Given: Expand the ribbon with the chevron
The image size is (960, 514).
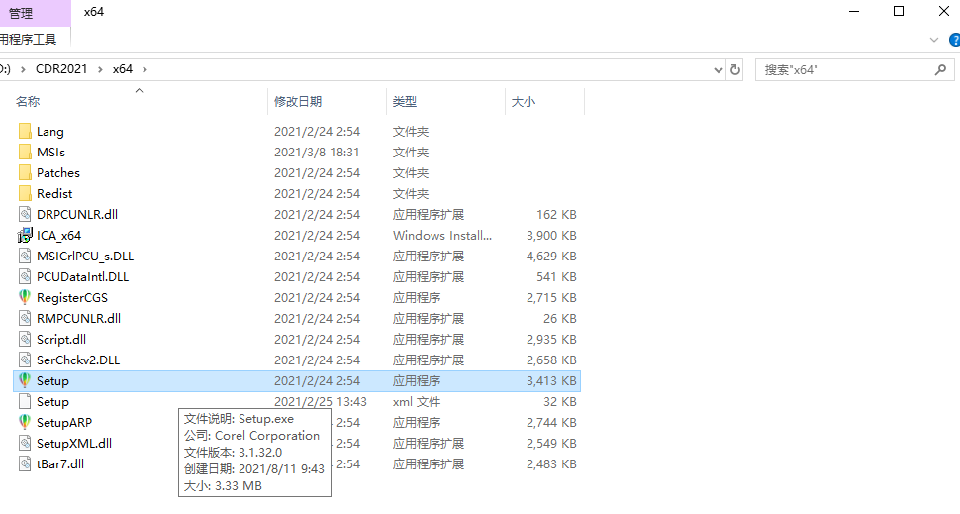Looking at the screenshot, I should click(x=934, y=40).
